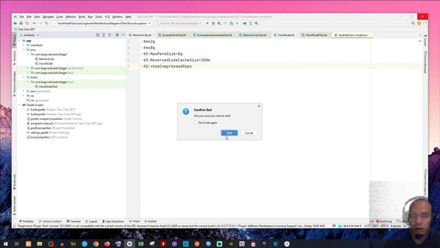Open Firefox from the taskbar
The width and height of the screenshot is (440, 248).
pyautogui.click(x=107, y=244)
